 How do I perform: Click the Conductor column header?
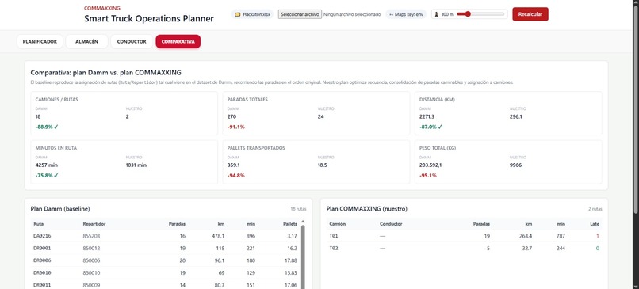tap(391, 224)
